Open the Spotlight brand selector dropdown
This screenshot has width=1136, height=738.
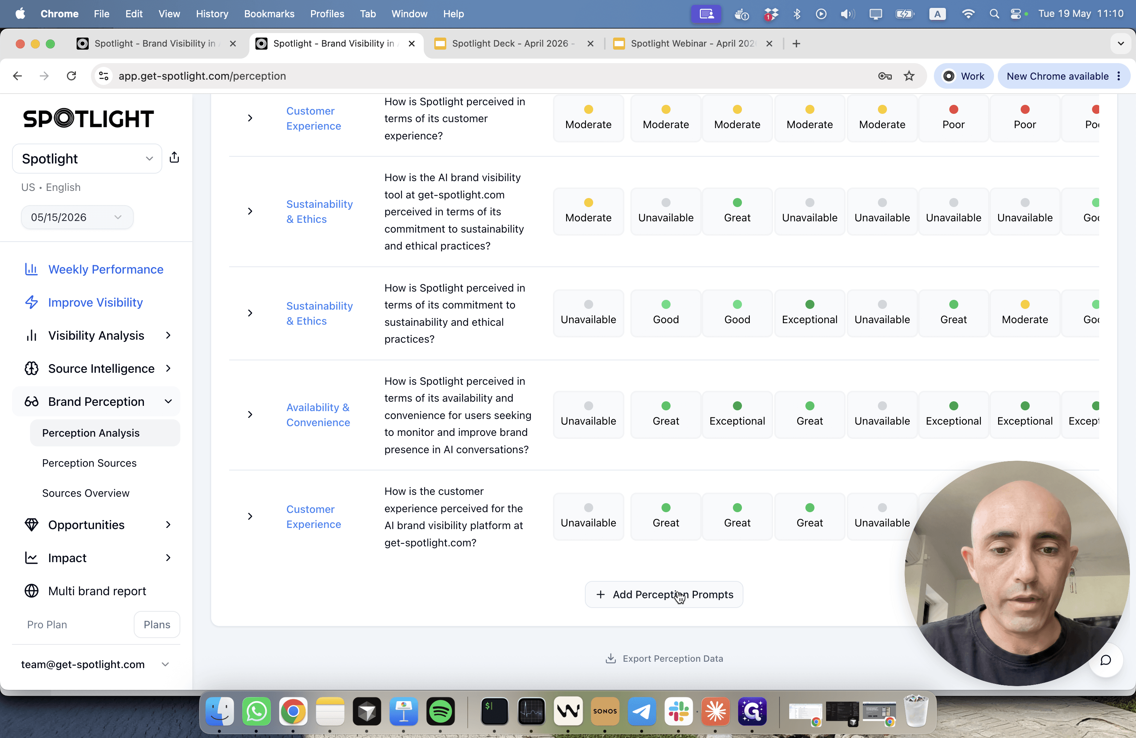click(x=88, y=159)
